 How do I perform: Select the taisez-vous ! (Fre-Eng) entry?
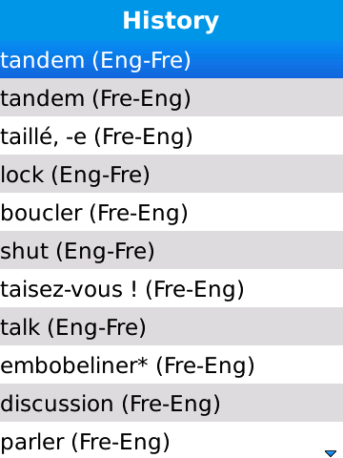[171, 288]
